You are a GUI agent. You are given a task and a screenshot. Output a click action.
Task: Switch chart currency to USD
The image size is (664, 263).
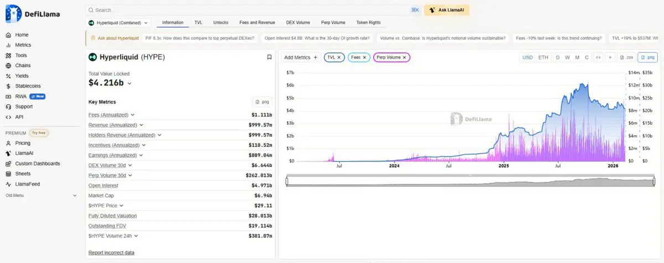(x=528, y=57)
